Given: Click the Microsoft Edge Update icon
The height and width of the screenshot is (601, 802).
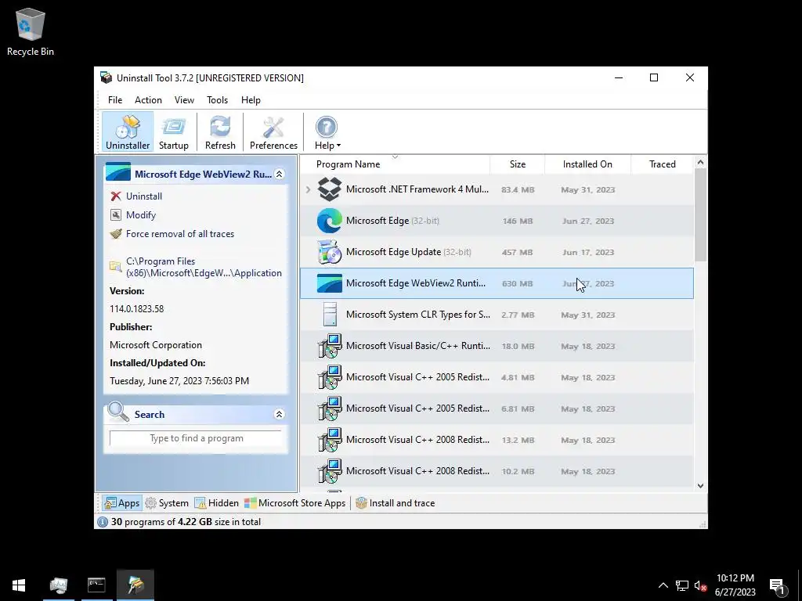Looking at the screenshot, I should point(330,252).
